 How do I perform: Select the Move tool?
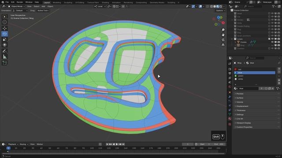tap(4, 28)
